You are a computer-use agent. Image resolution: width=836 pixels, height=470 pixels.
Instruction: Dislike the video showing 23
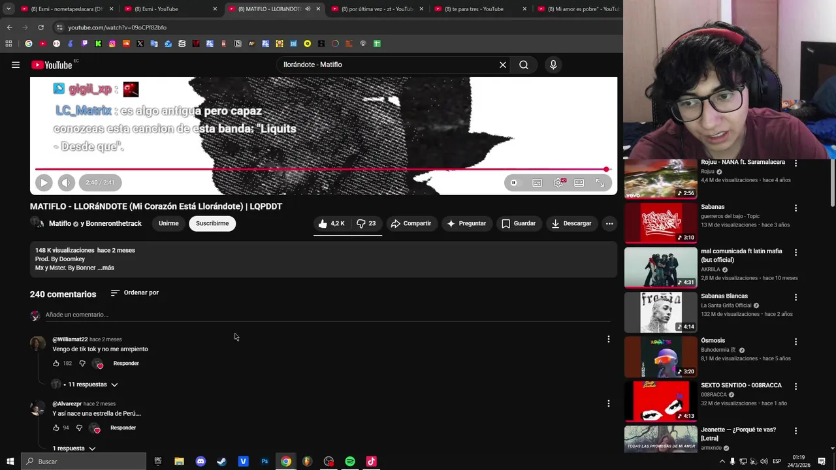366,223
